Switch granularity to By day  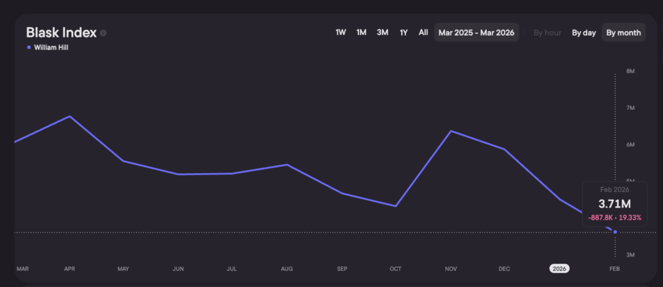[x=583, y=32]
